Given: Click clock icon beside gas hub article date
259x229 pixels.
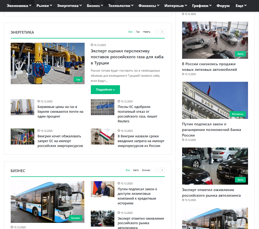Looking at the screenshot, I should pyautogui.click(x=92, y=45).
